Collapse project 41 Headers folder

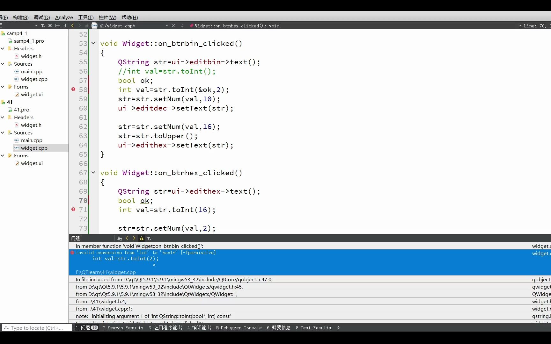click(3, 117)
